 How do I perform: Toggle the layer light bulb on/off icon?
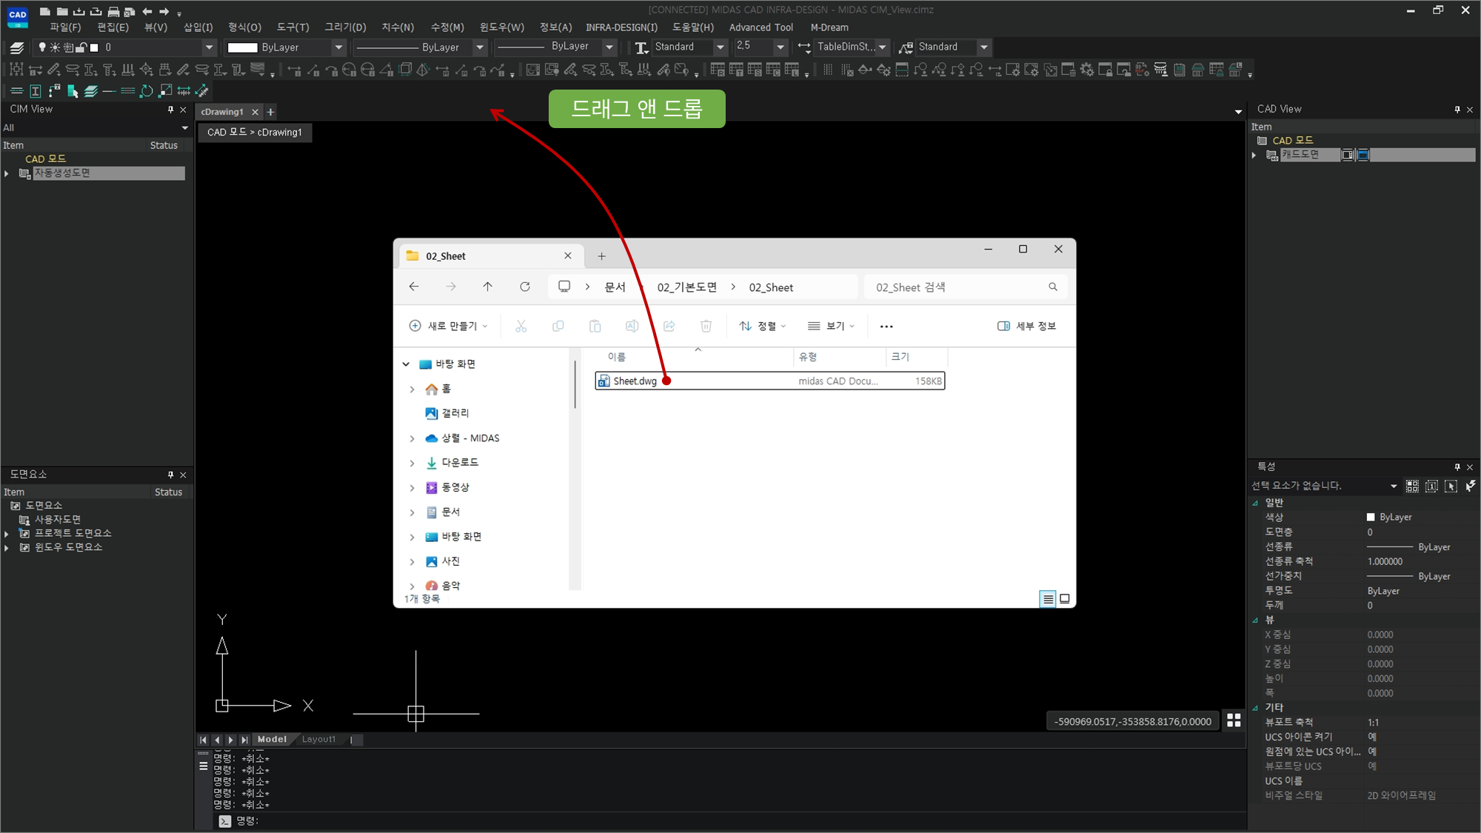pyautogui.click(x=42, y=47)
